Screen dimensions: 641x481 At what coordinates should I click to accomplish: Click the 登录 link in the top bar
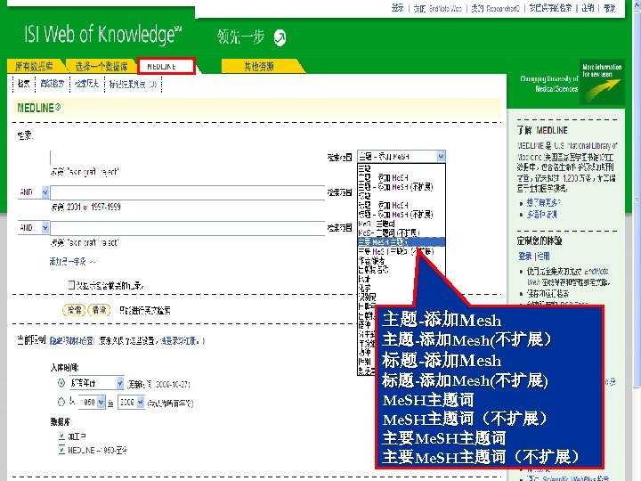[398, 8]
